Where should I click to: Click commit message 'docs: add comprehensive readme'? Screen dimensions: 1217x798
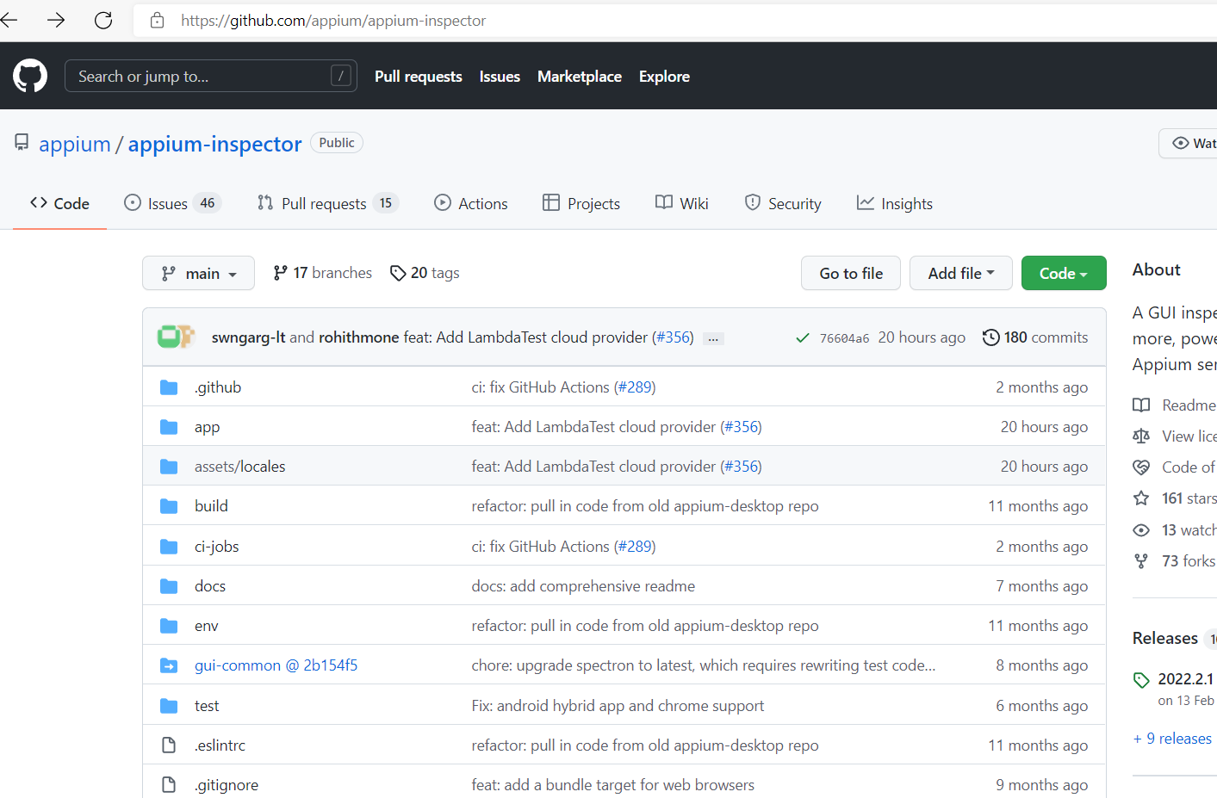tap(583, 586)
